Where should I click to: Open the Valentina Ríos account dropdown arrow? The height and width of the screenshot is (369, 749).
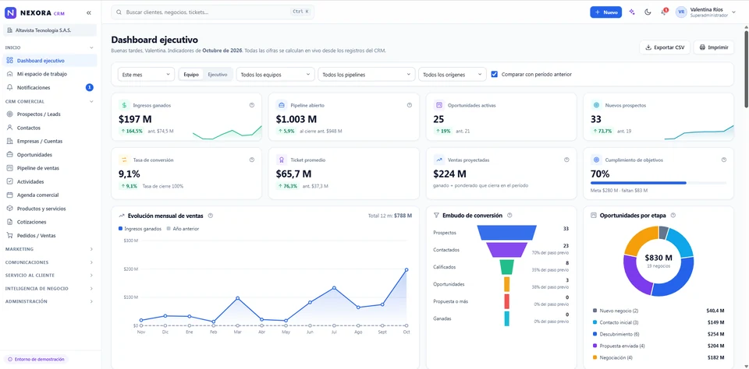click(x=733, y=12)
